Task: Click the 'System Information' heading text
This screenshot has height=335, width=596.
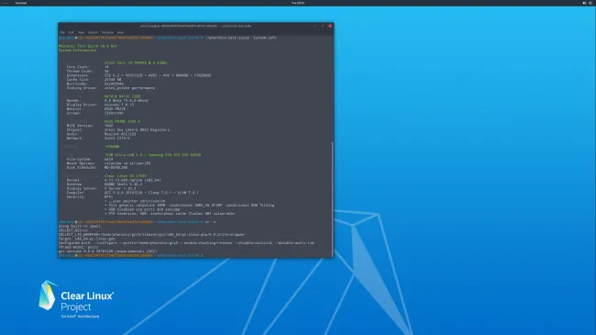Action: click(78, 50)
